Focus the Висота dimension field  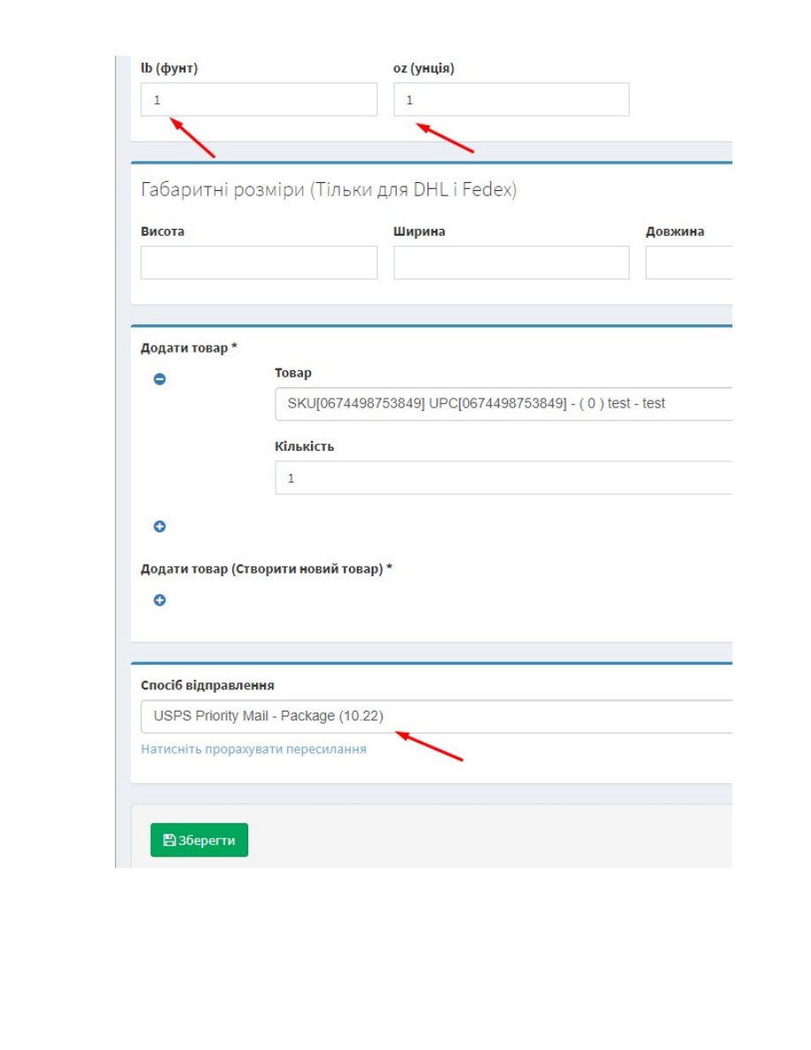pos(259,262)
